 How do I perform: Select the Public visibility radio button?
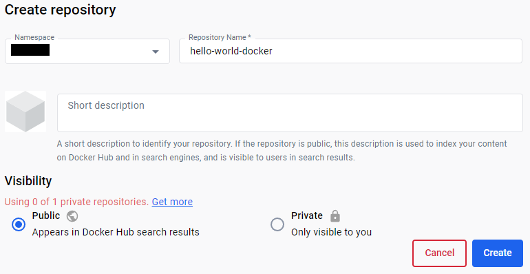(x=19, y=224)
